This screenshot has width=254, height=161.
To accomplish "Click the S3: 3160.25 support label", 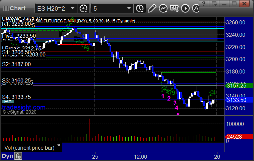I will pyautogui.click(x=16, y=80).
